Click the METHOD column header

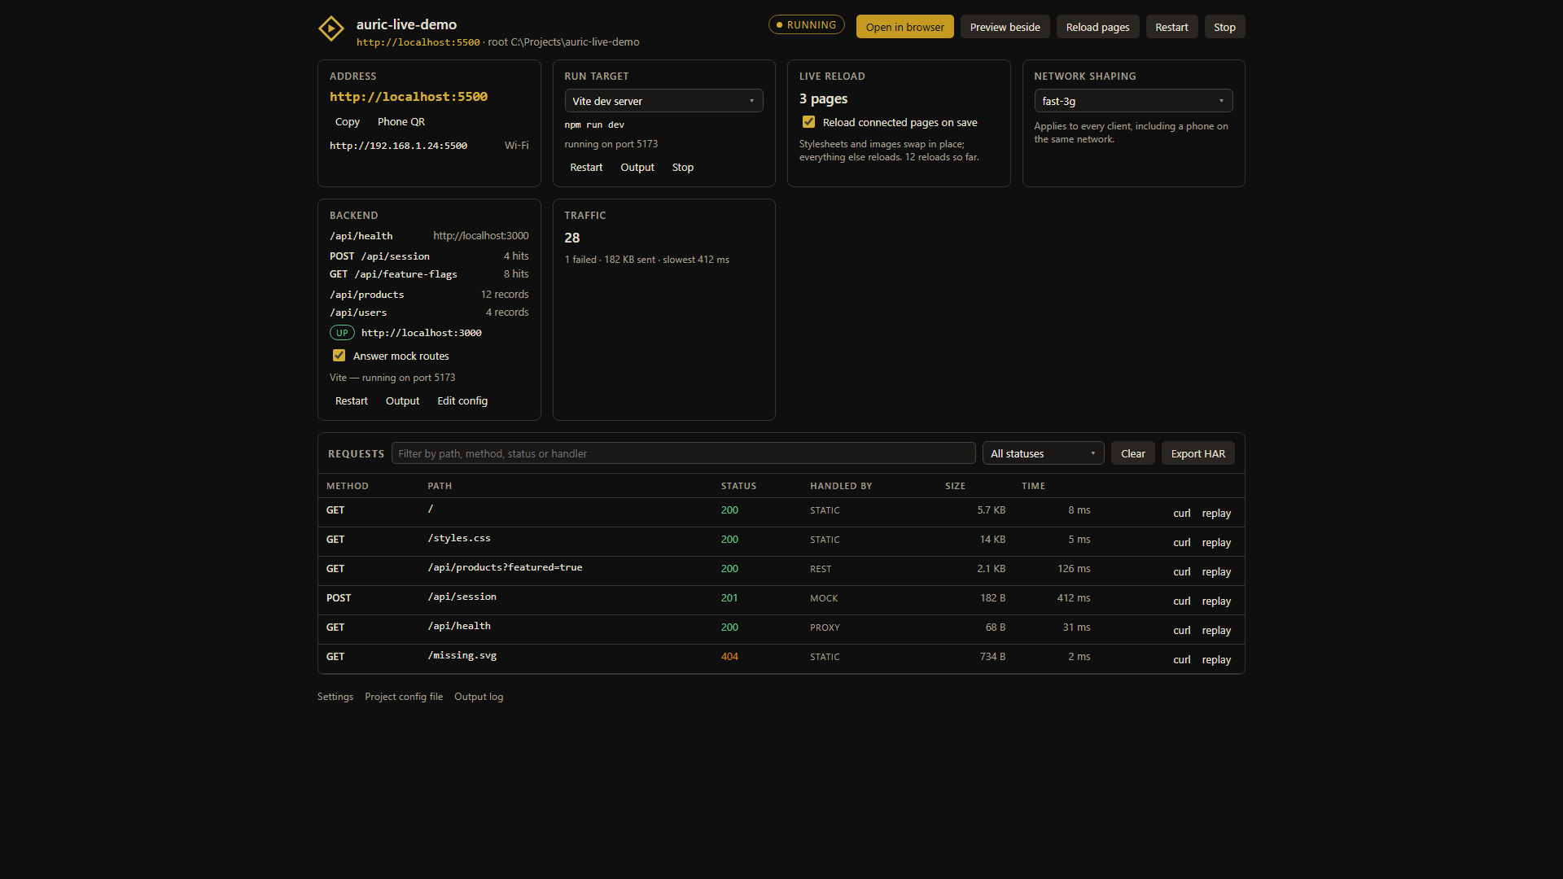[x=348, y=486]
